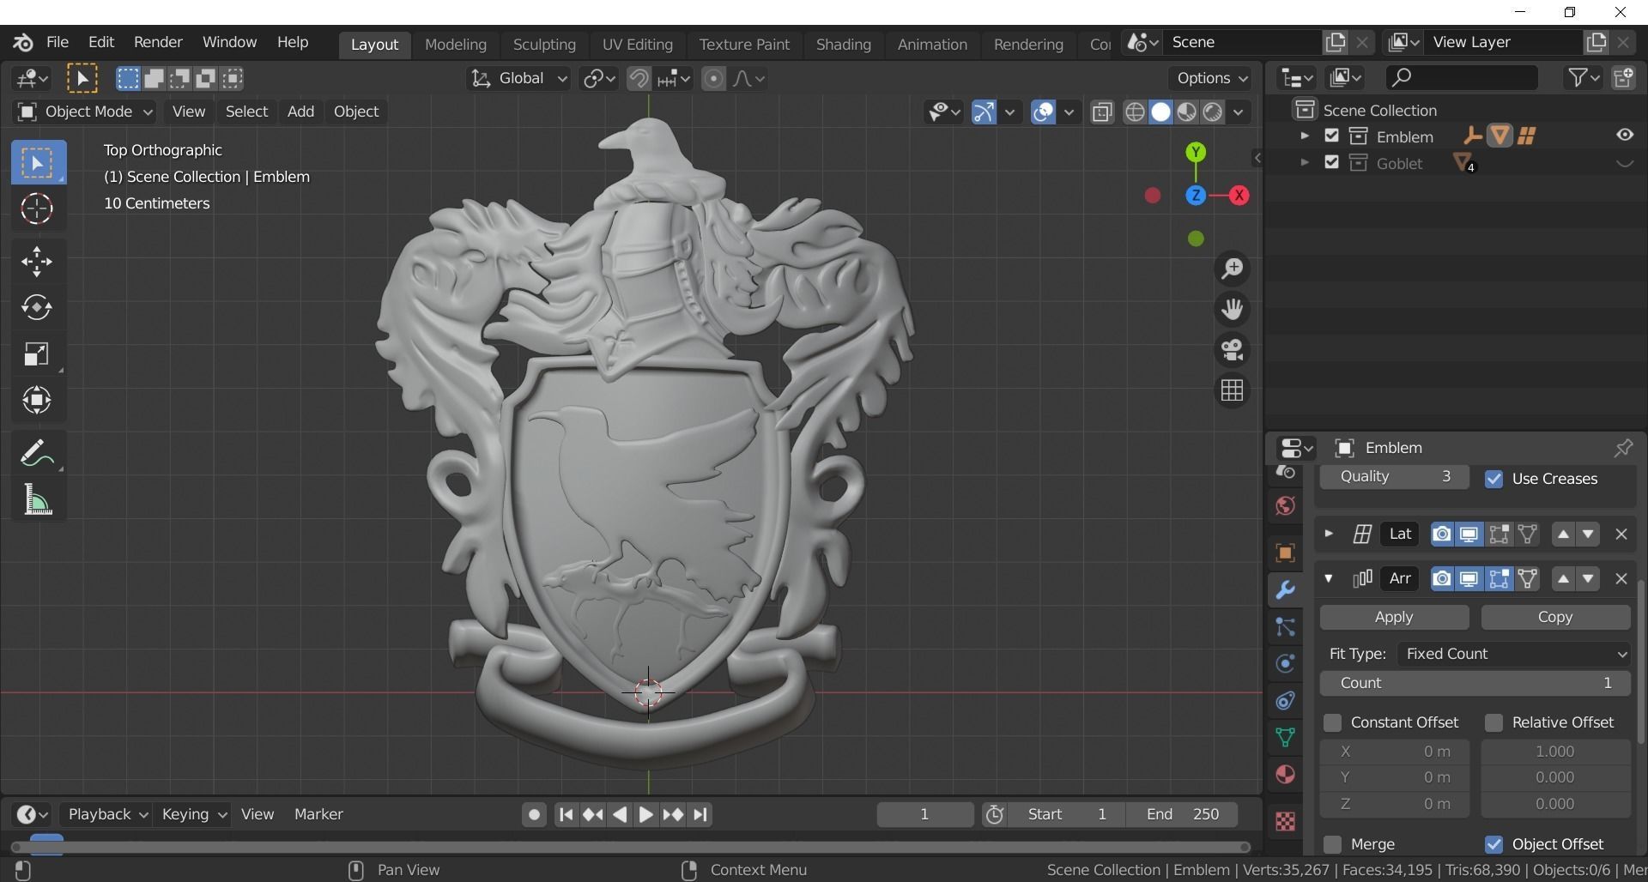Remove the Lat modifier
This screenshot has width=1648, height=882.
tap(1621, 534)
